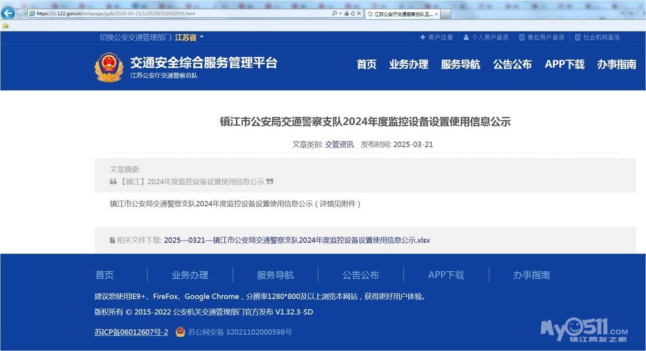Click the favorites star icon below address bar

pyautogui.click(x=6, y=26)
